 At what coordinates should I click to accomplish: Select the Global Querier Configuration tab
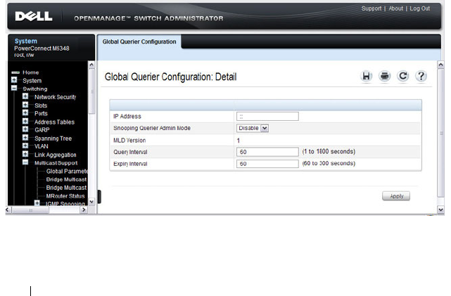point(139,41)
